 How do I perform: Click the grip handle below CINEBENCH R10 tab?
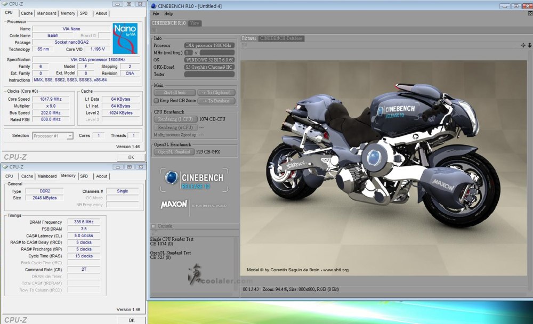pos(154,30)
